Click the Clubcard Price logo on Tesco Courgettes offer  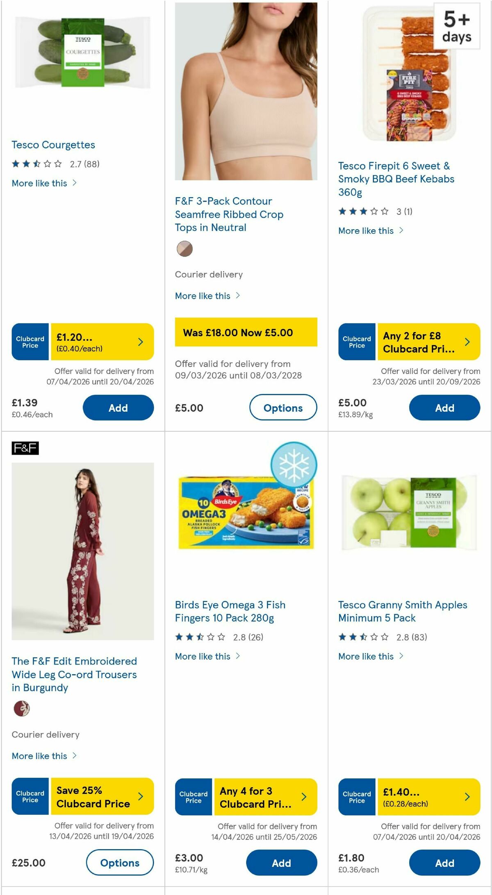(x=30, y=341)
